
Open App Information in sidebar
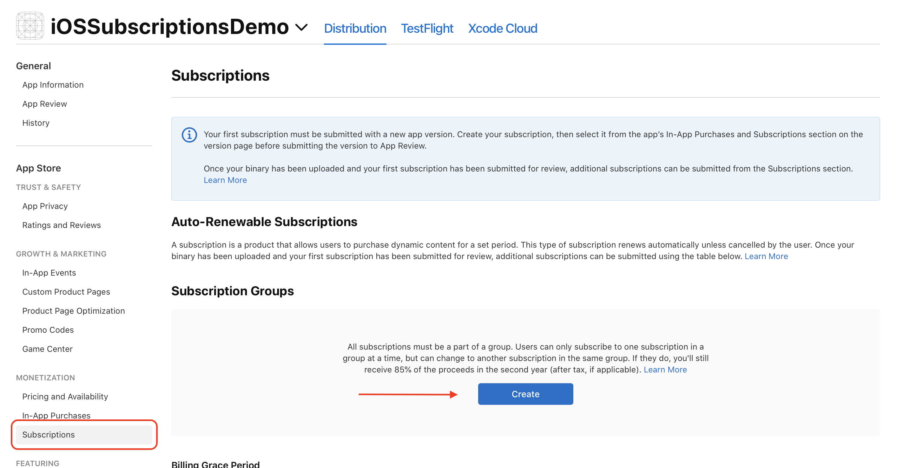53,85
